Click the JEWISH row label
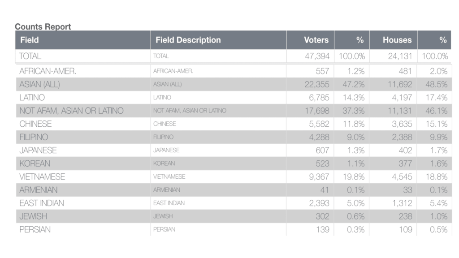Screen dimensions: 459x258 coord(33,216)
